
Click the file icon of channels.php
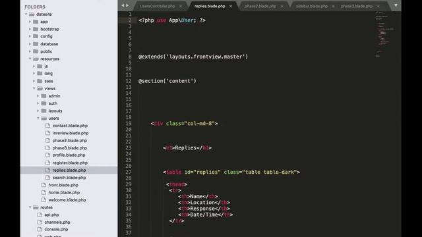[x=40, y=222]
